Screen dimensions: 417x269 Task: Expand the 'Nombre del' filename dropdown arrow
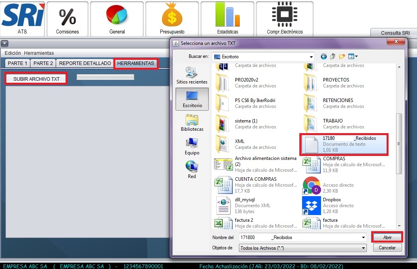[364, 237]
